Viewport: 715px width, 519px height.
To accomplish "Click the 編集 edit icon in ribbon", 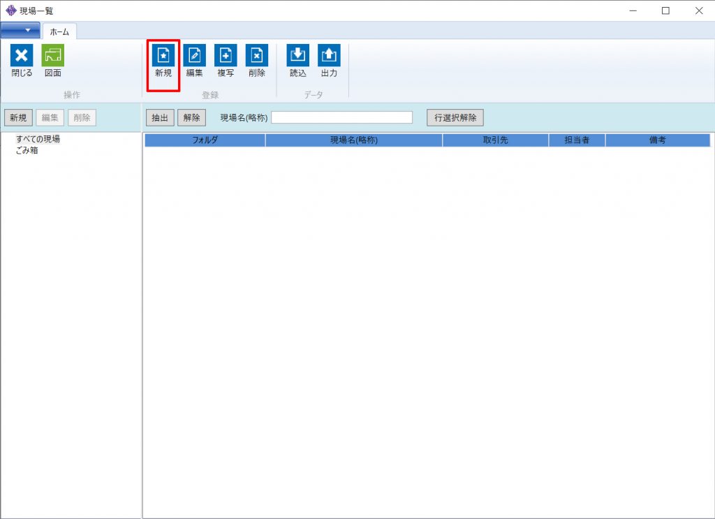I will pyautogui.click(x=194, y=61).
